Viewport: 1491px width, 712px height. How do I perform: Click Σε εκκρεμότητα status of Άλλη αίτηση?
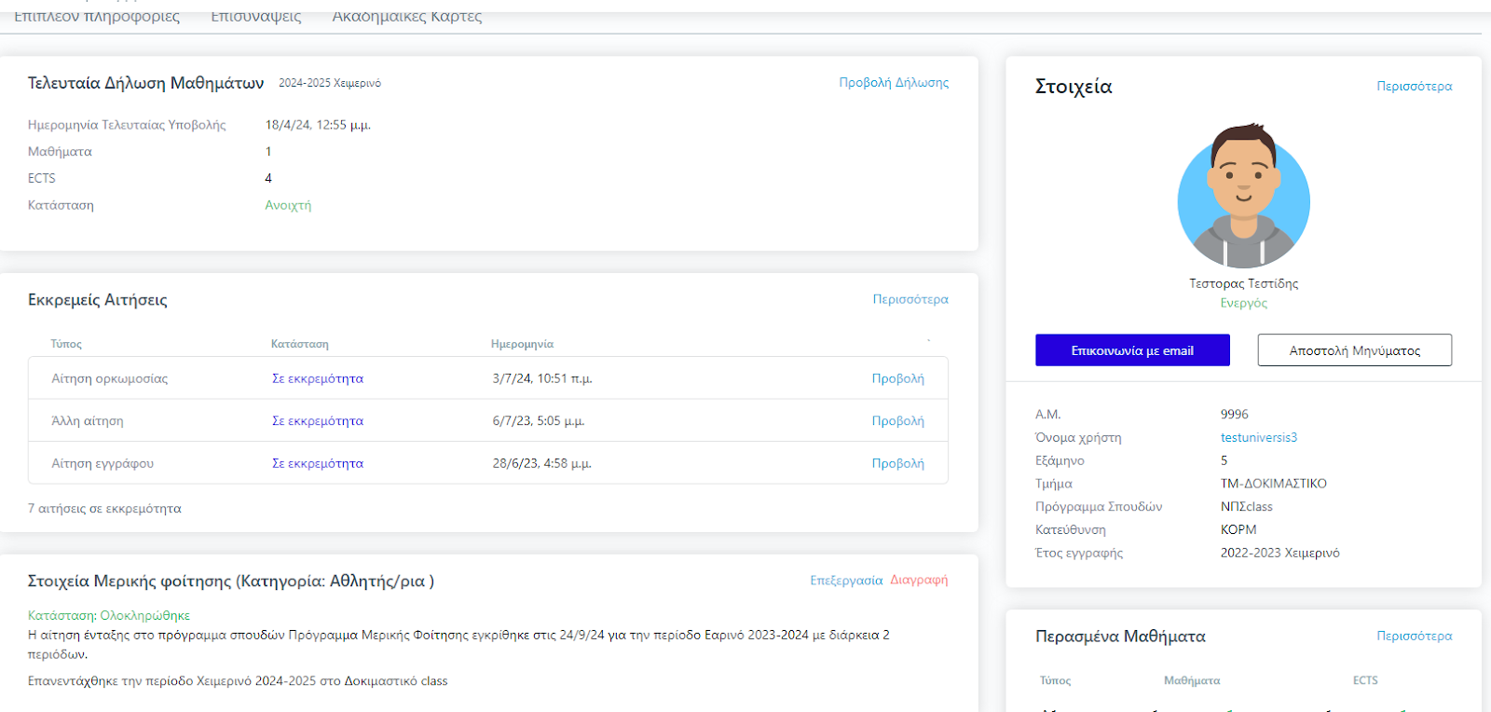click(x=318, y=421)
